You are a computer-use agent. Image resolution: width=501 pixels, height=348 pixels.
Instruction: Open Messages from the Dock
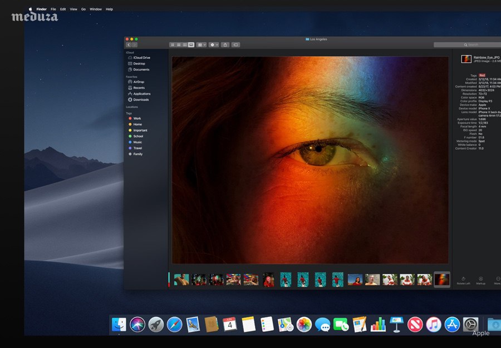[322, 325]
